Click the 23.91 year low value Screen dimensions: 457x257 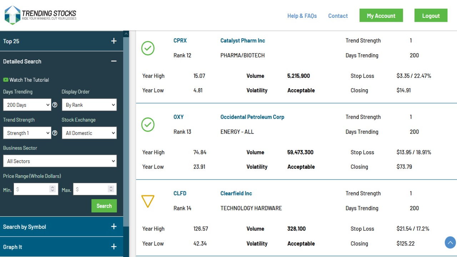click(x=199, y=167)
